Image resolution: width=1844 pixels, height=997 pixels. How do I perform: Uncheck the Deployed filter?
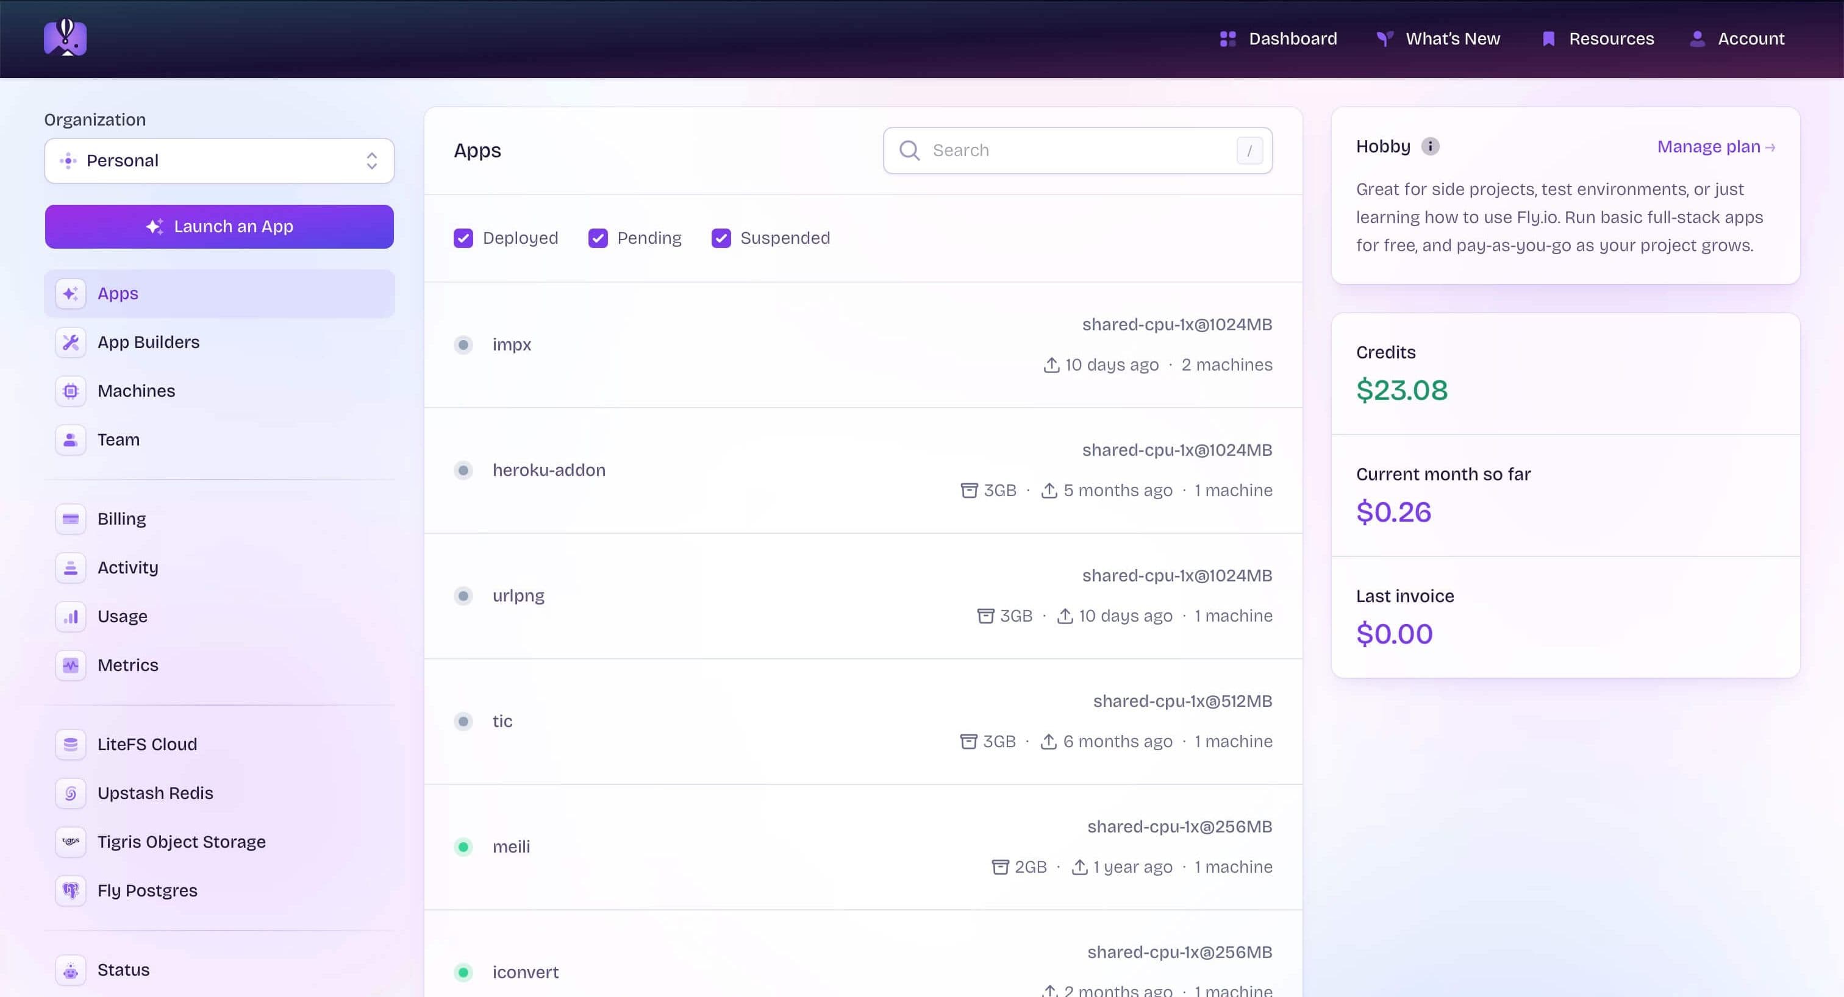(x=464, y=238)
